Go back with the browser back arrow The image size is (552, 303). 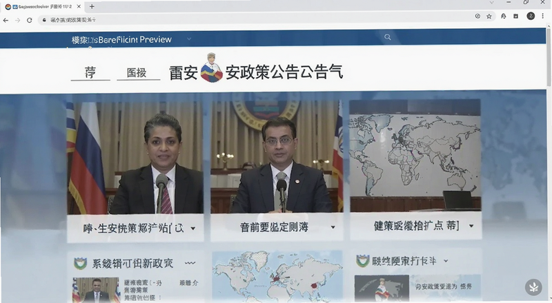pos(6,21)
